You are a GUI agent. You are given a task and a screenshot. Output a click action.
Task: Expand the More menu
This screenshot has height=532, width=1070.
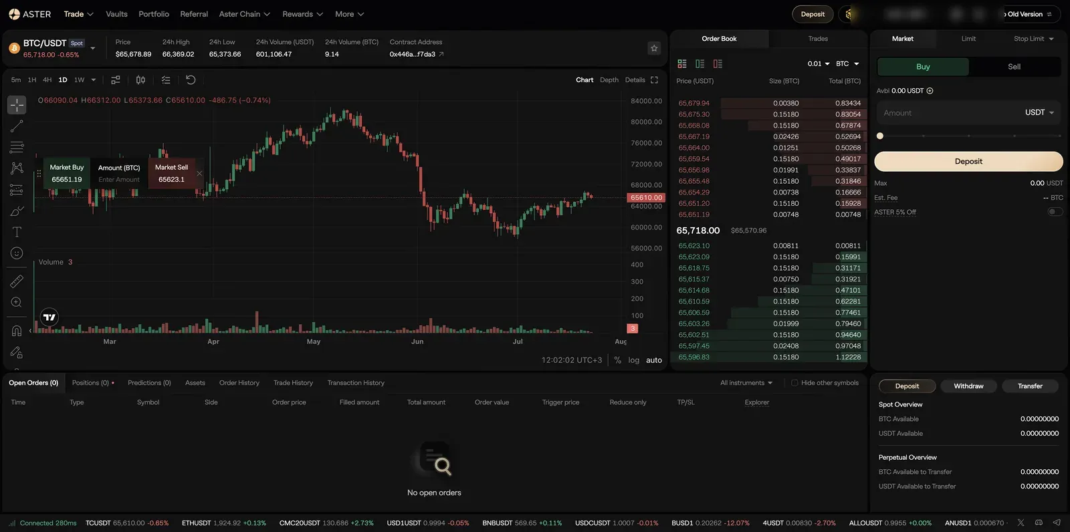(349, 14)
